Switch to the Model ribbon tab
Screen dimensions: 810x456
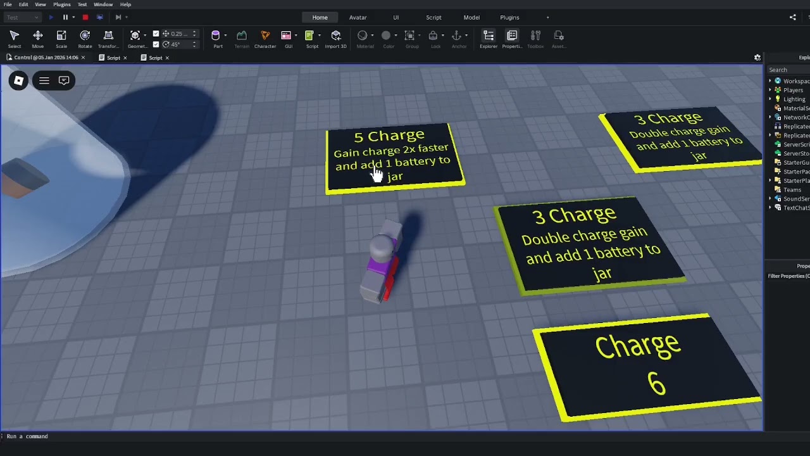pyautogui.click(x=471, y=17)
